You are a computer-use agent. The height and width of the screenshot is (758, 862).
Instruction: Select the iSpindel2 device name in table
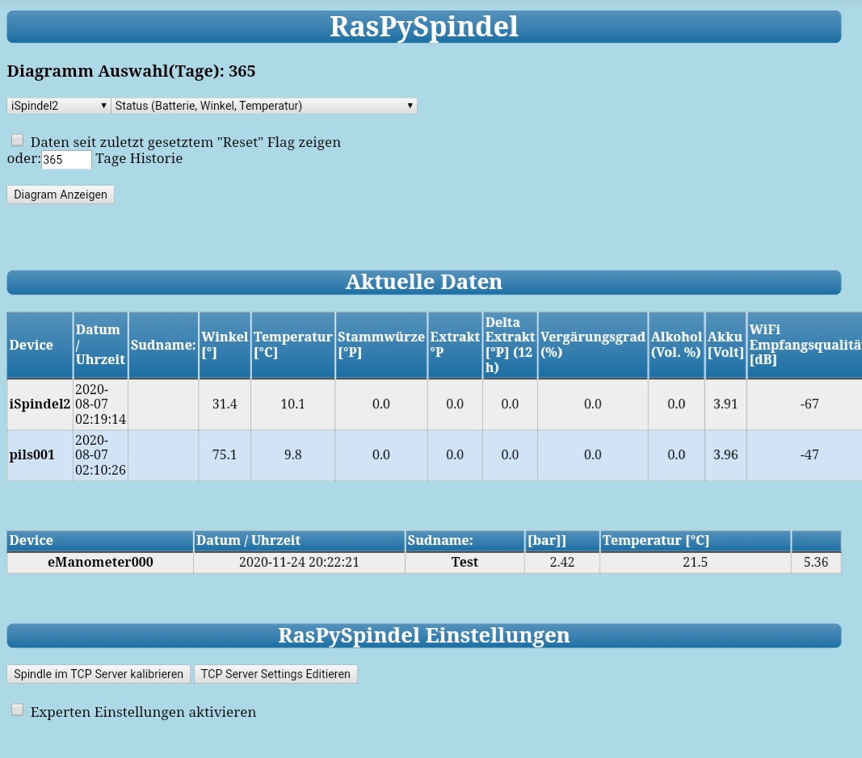pos(40,404)
